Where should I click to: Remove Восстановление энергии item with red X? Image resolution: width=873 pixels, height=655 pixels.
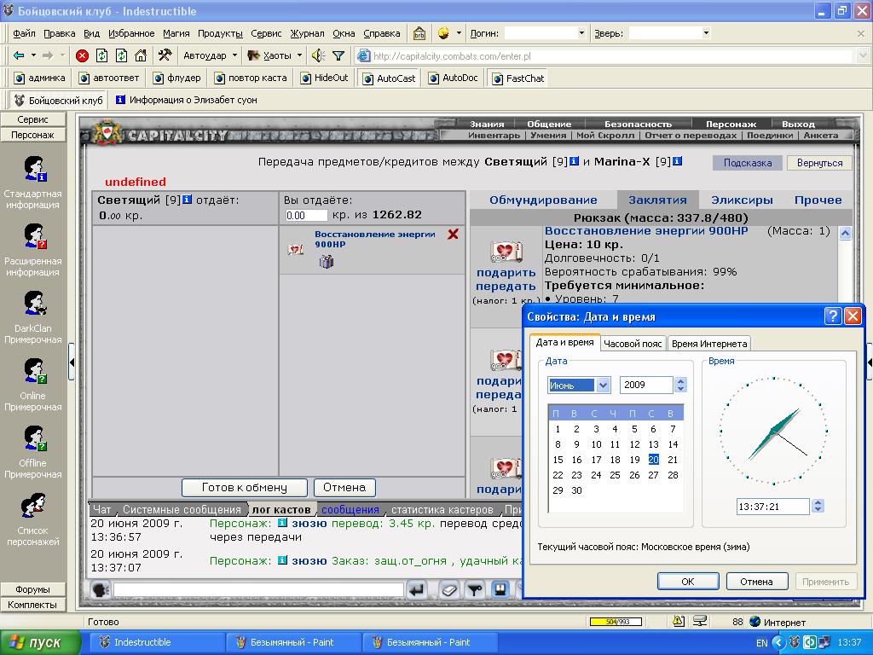[x=454, y=235]
